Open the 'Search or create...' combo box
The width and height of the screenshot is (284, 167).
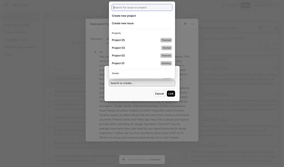(142, 83)
